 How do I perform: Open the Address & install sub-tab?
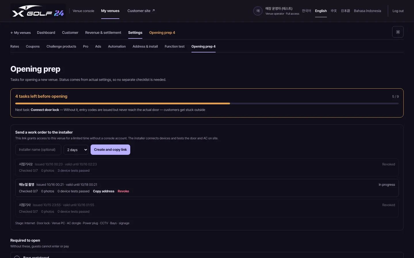tap(145, 46)
